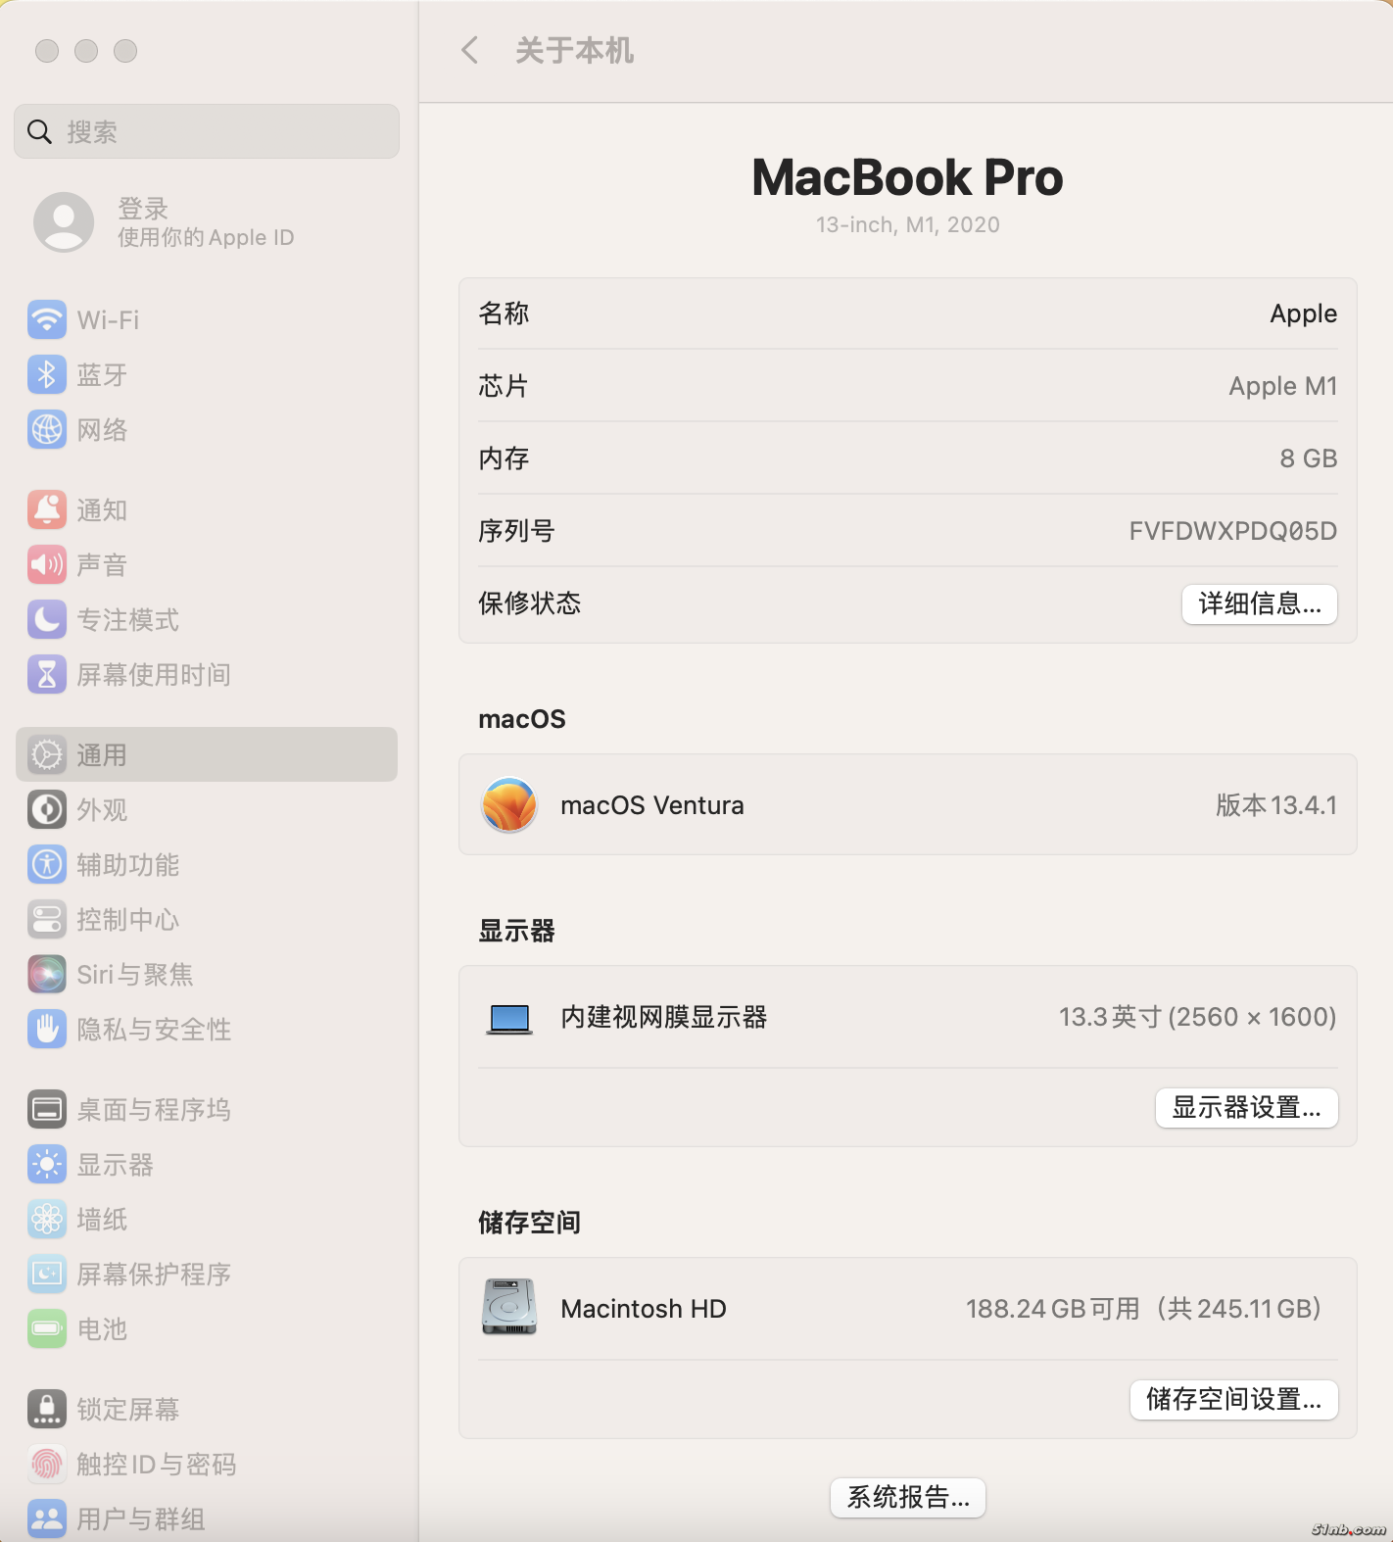Open Lock Screen (锁定屏幕) icon
The width and height of the screenshot is (1393, 1542).
[x=47, y=1409]
